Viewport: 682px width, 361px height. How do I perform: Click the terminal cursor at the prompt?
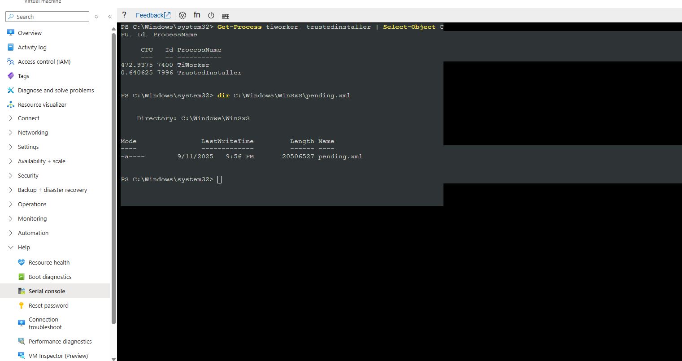220,179
